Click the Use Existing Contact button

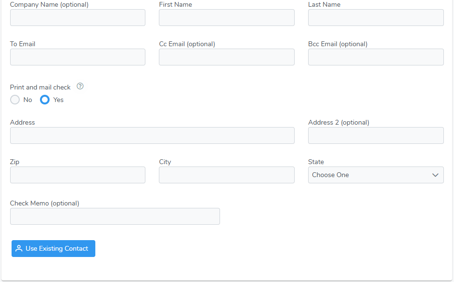point(53,248)
